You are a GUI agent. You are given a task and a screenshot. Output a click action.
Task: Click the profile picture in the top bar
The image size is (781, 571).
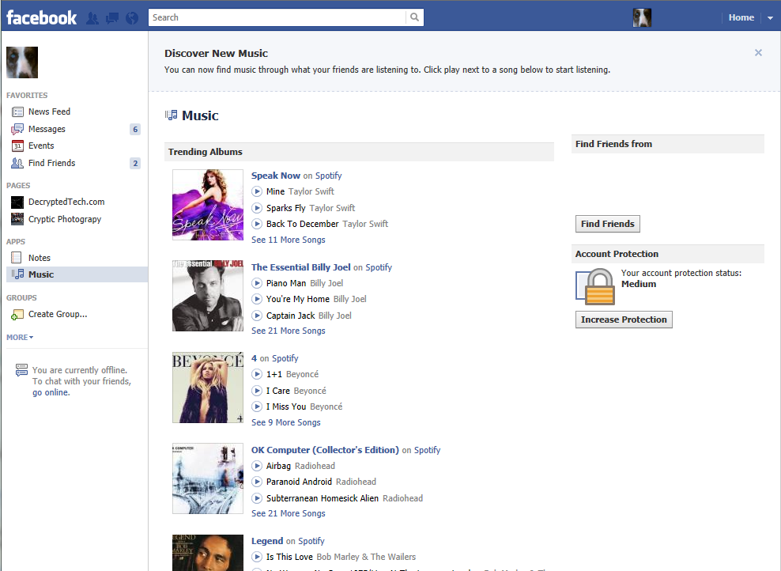[642, 18]
